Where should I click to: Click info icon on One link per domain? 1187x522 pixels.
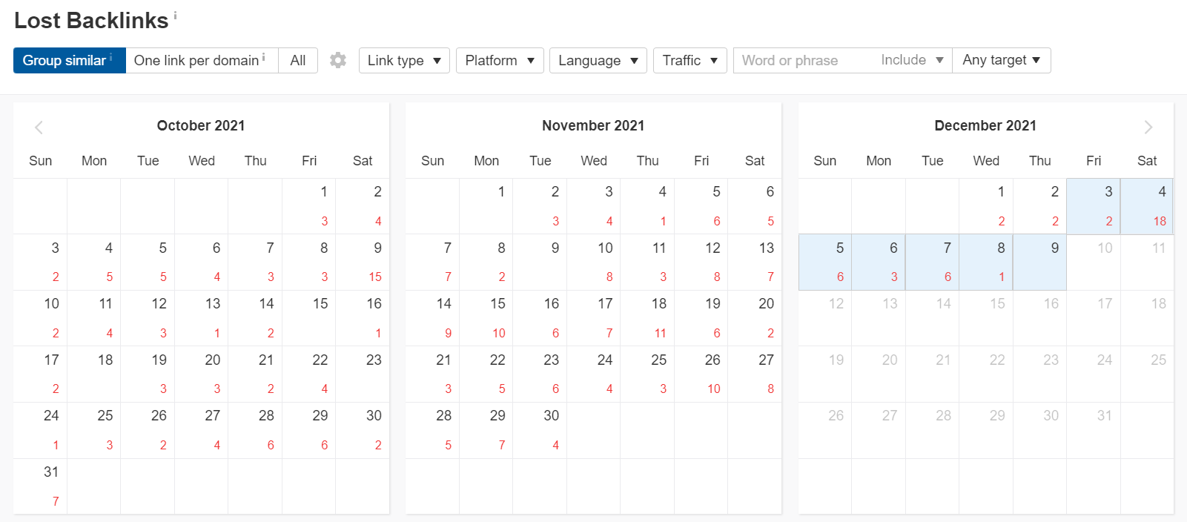[263, 56]
